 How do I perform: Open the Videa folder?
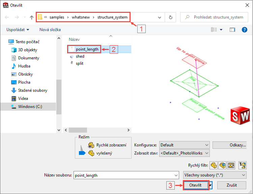20,98
